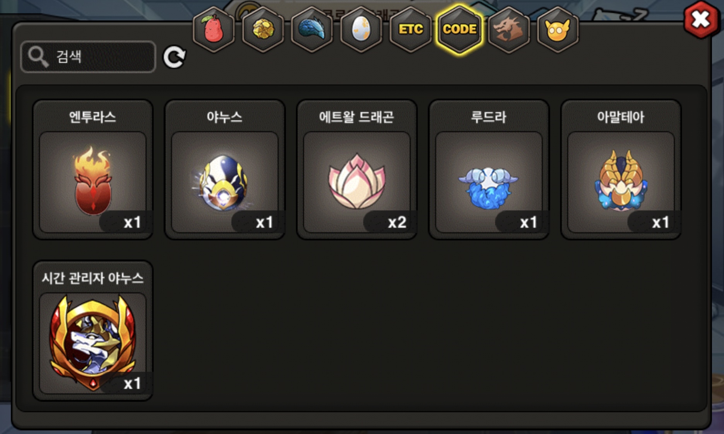Select the gold nugget tab icon

click(x=263, y=29)
